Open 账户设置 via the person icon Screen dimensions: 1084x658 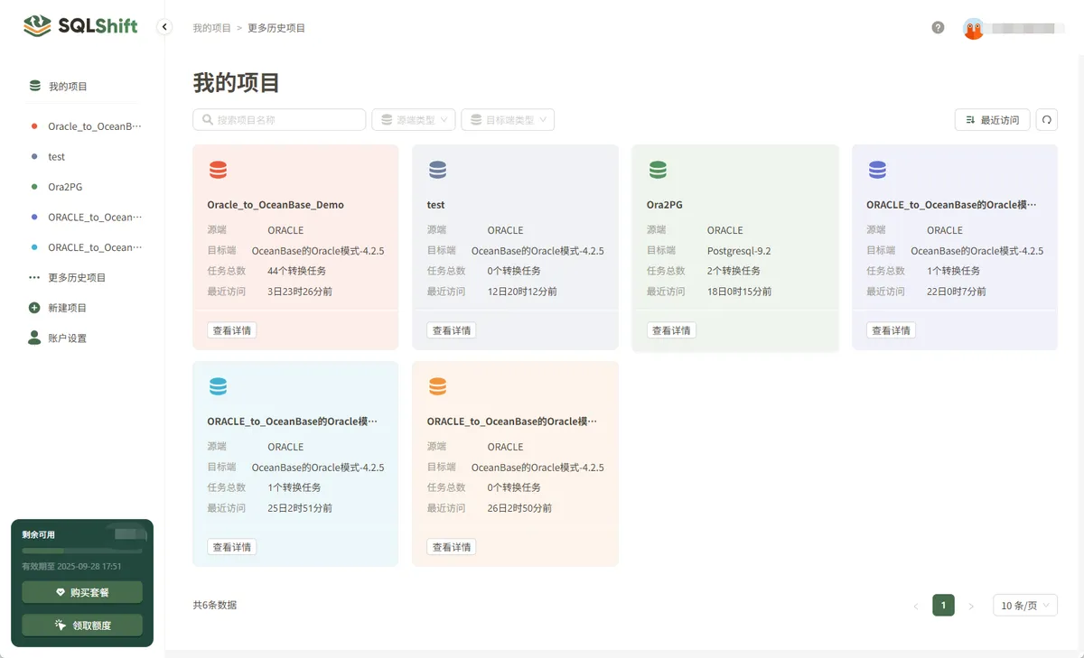coord(33,338)
